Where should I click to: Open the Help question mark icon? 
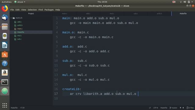tap(5, 64)
